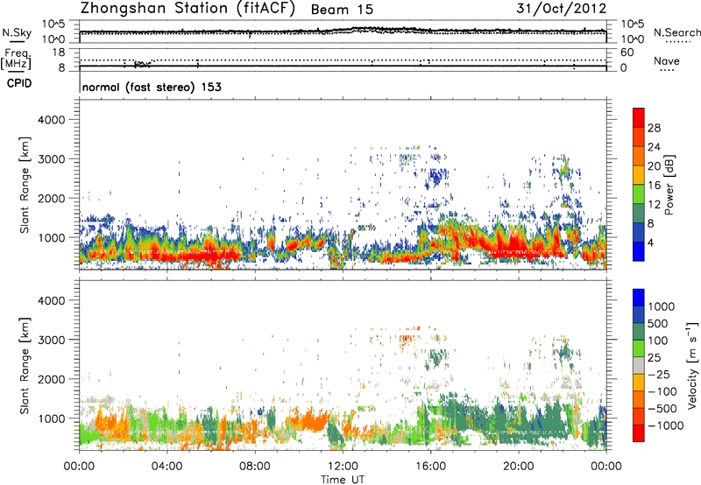Pick the gray velocity segment -25 to 25

[x=639, y=366]
